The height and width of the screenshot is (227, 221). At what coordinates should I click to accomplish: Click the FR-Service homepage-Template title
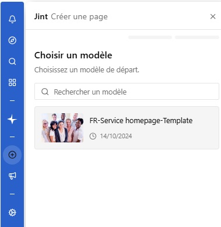point(141,121)
